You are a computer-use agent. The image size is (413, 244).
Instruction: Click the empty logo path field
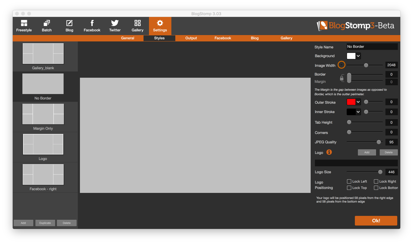point(356,163)
